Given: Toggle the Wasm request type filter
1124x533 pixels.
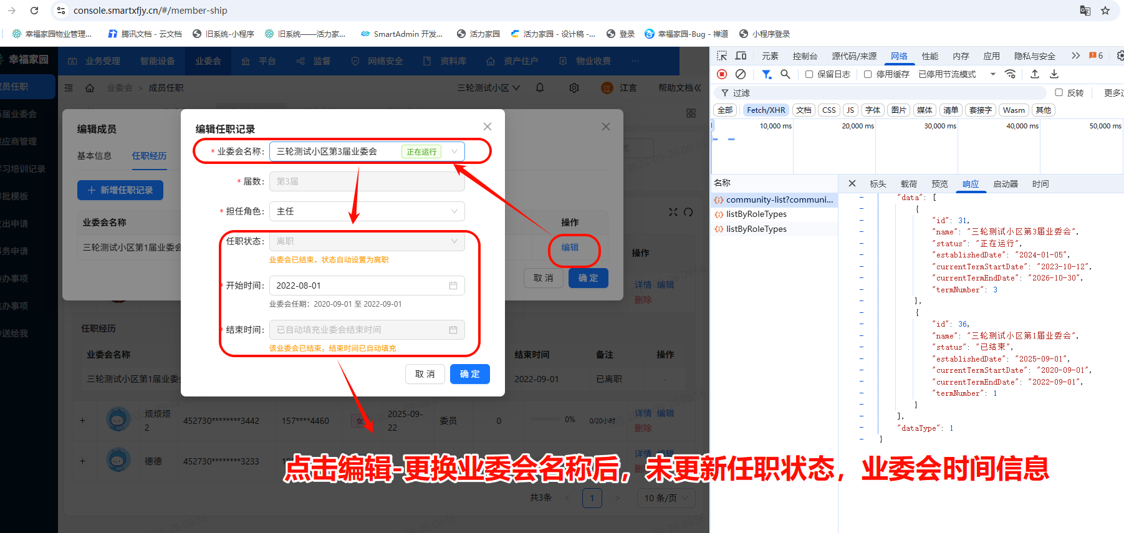Looking at the screenshot, I should click(x=1014, y=110).
